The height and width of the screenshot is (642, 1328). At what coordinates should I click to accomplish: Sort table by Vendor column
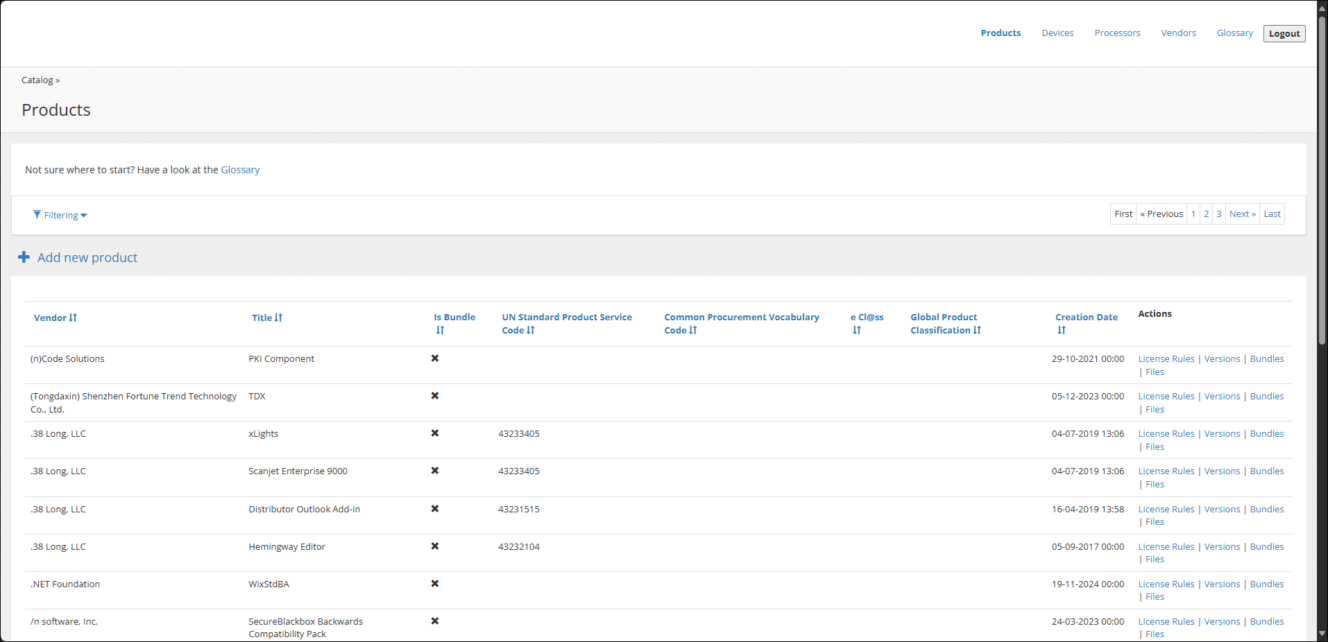click(x=55, y=318)
